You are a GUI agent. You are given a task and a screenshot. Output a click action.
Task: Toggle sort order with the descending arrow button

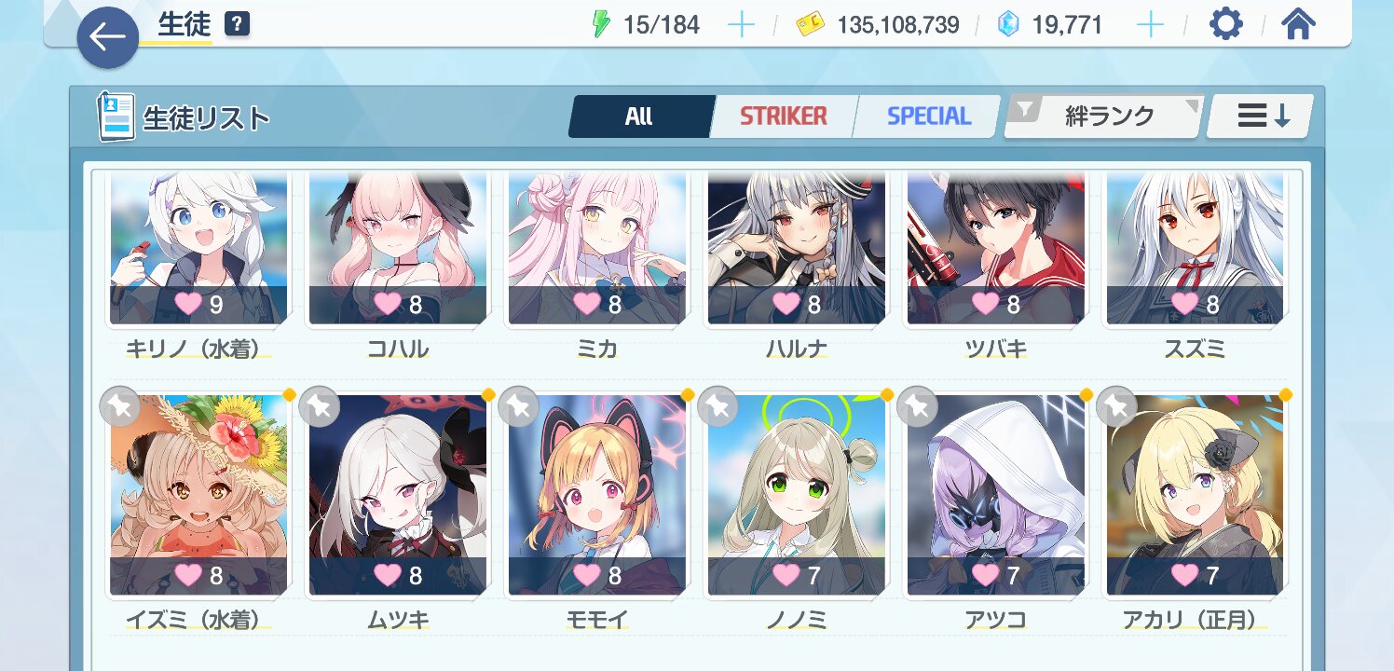(x=1261, y=116)
